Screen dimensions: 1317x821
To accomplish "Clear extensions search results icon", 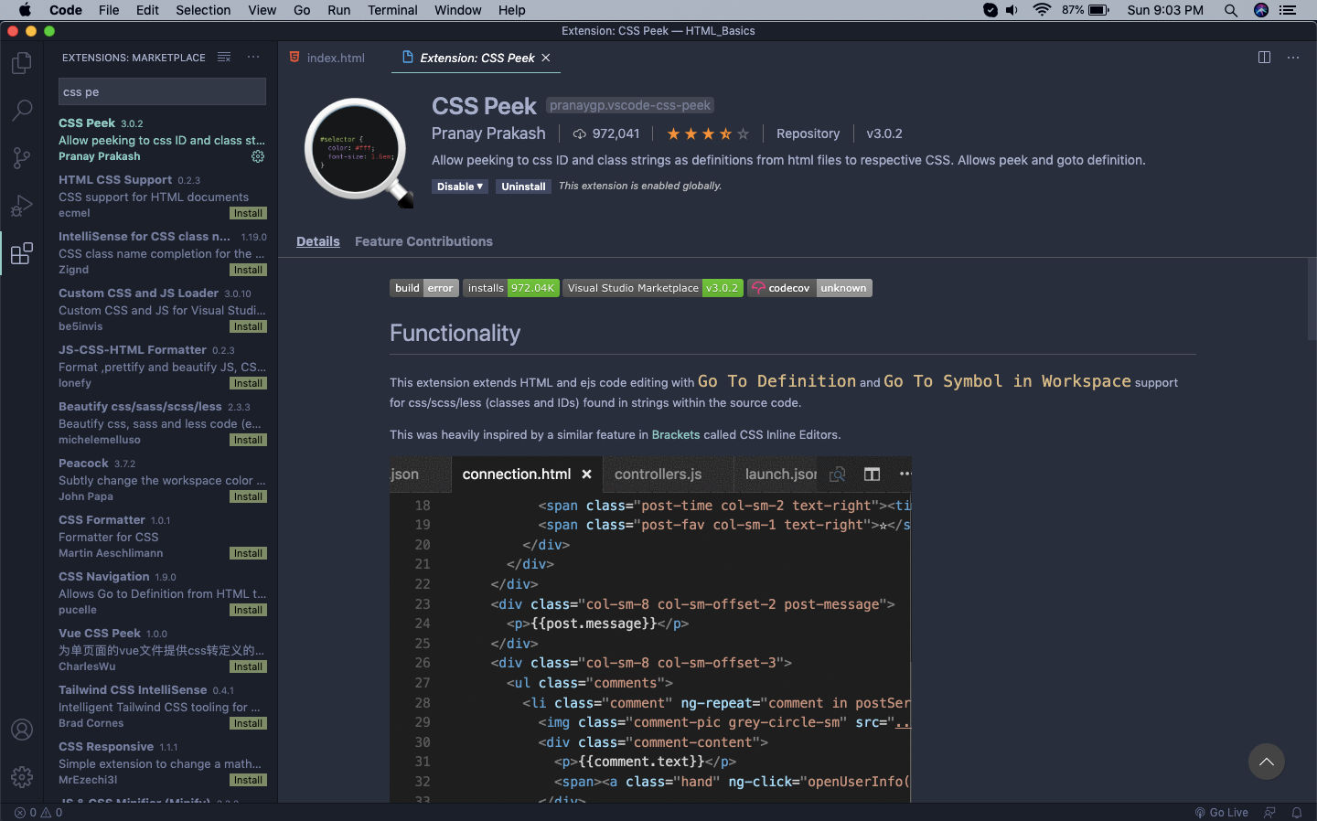I will [224, 58].
